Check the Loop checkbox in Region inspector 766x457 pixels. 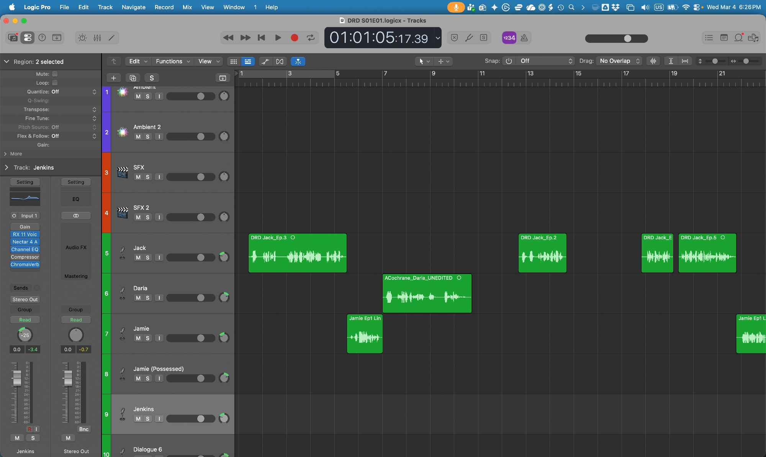[55, 83]
